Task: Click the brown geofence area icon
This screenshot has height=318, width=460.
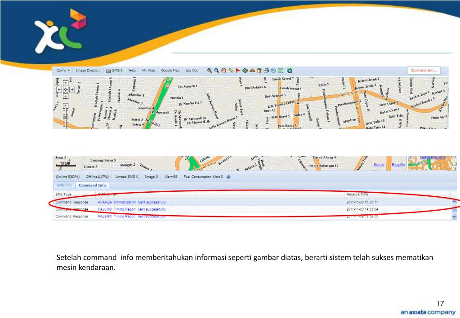Action: coord(252,71)
